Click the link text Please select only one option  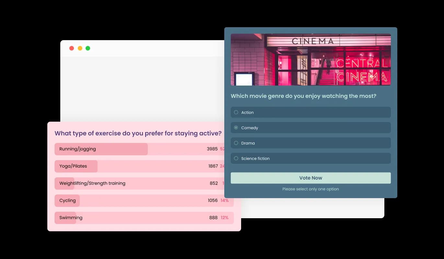(310, 189)
